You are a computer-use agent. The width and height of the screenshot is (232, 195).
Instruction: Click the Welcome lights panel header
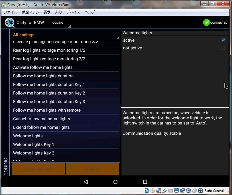click(137, 33)
